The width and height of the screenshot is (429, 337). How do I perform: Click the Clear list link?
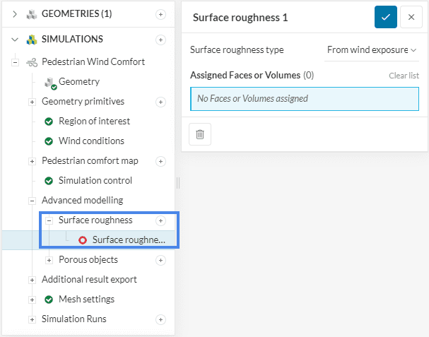pos(404,76)
